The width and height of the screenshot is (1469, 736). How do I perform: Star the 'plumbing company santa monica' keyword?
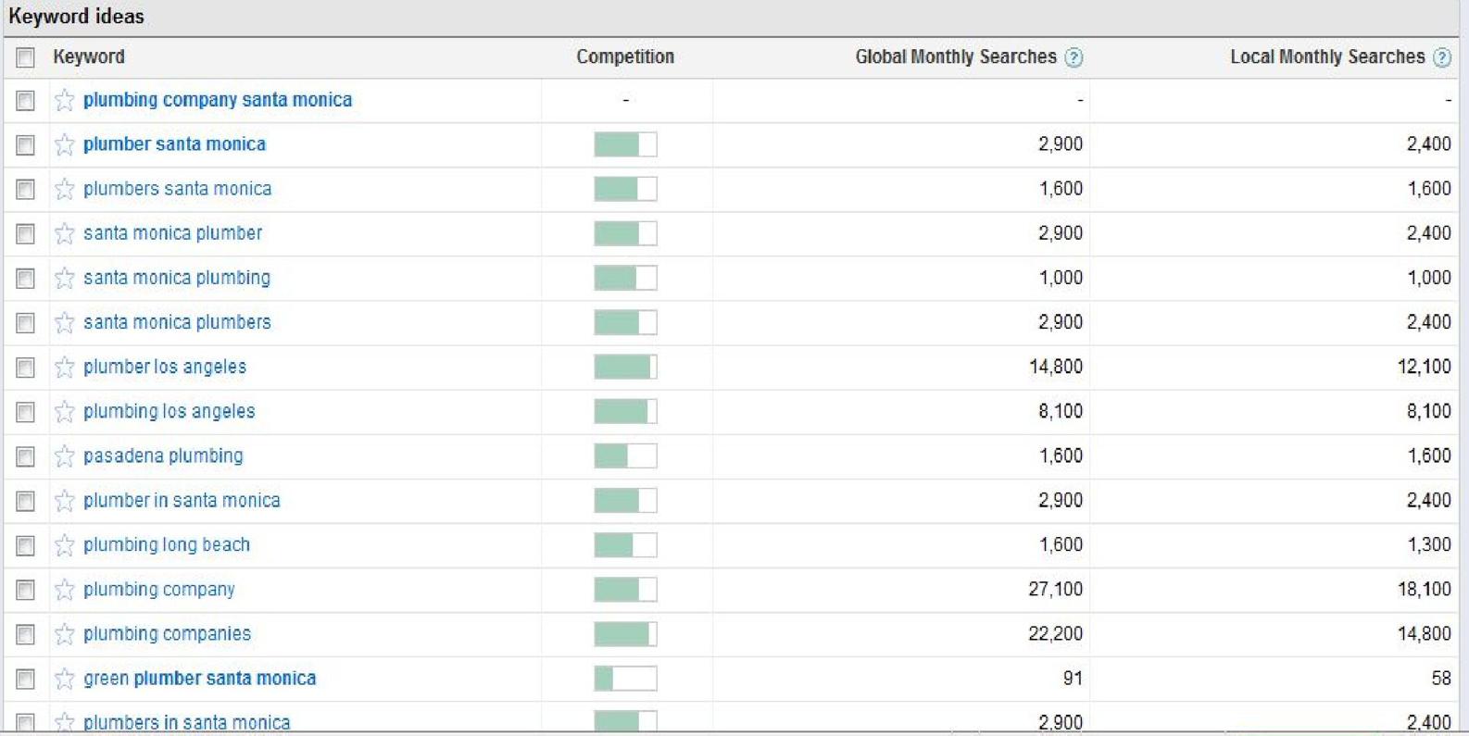[x=64, y=100]
